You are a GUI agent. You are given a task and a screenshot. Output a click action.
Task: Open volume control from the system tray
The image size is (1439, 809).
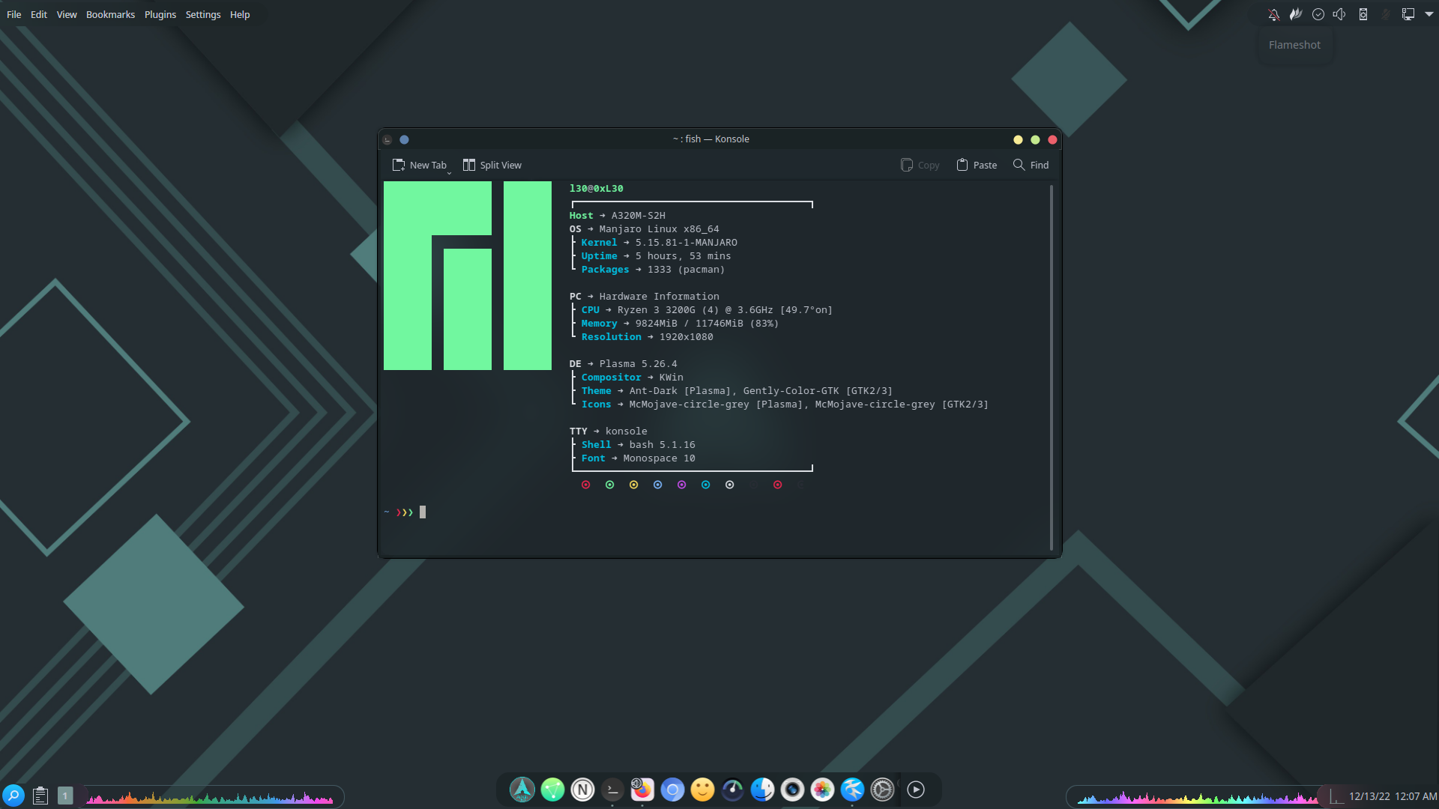(1340, 13)
